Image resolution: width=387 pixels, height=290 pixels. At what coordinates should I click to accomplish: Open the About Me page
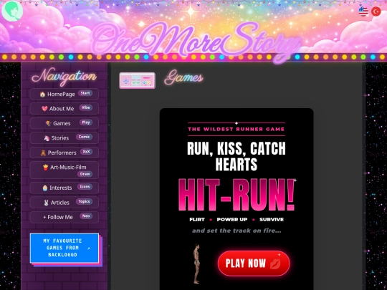pos(64,109)
